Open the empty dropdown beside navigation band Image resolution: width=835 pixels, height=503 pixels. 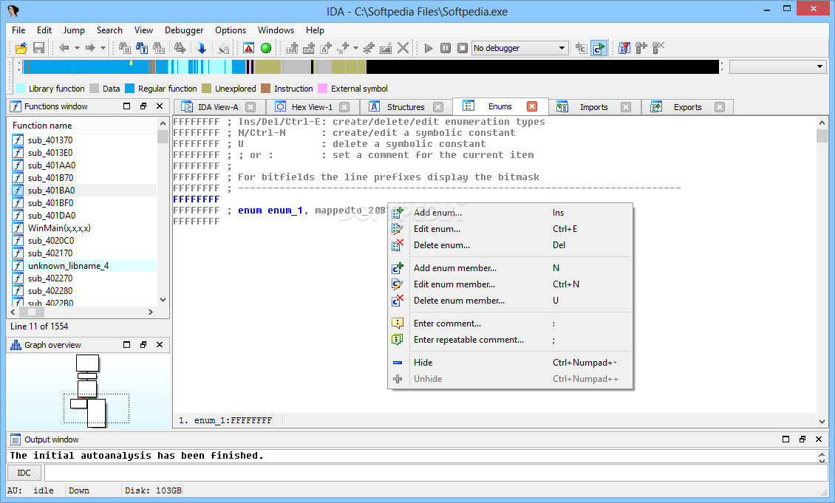[778, 66]
